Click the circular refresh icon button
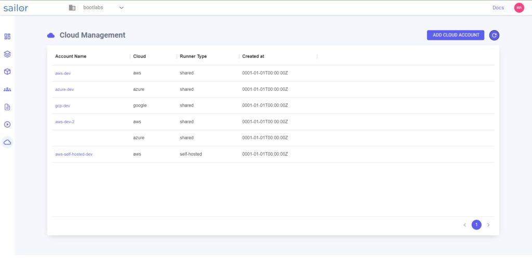Screen dimensions: 532x258 (494, 35)
